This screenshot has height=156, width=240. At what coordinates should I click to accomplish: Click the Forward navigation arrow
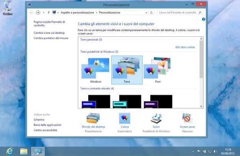(38, 13)
